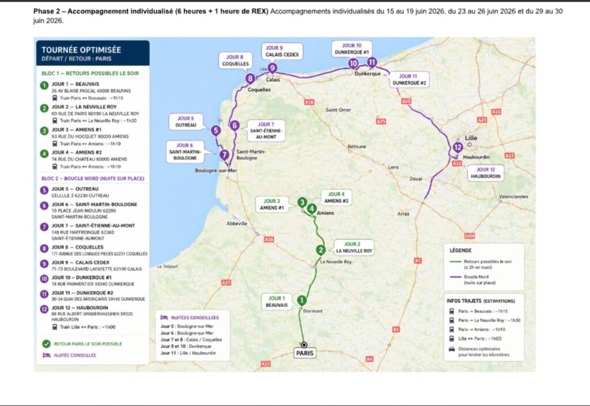590x406 pixels.
Task: Click purple map pin 10 at Dunkerque
Action: point(353,63)
